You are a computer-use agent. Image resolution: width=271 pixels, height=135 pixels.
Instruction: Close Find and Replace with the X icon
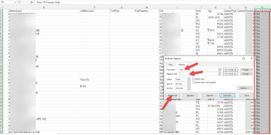point(252,58)
